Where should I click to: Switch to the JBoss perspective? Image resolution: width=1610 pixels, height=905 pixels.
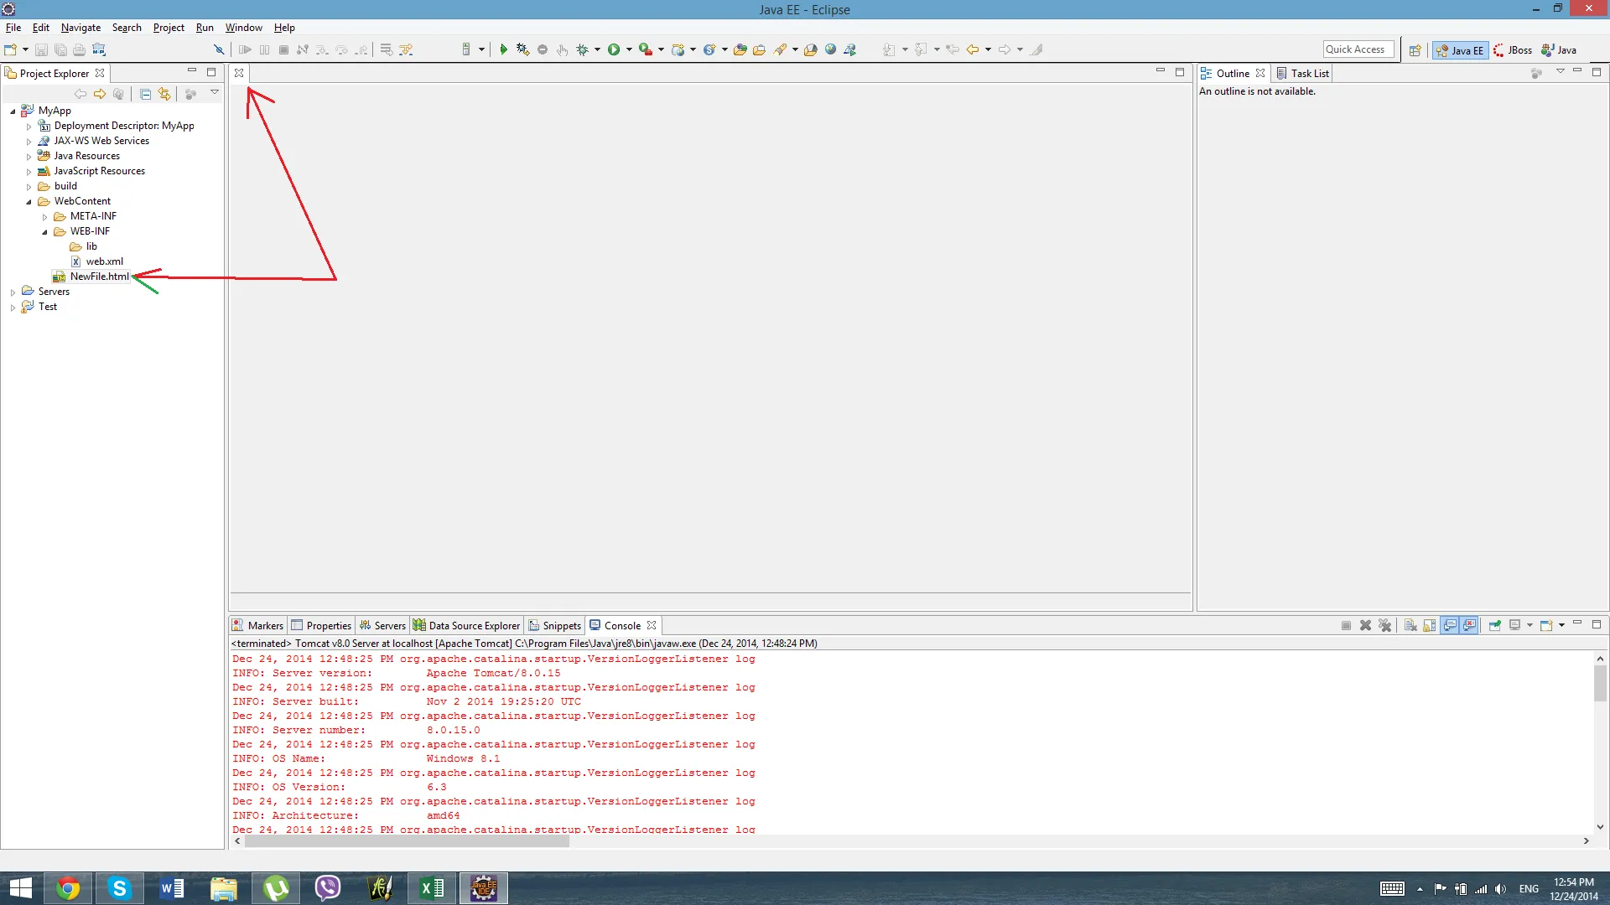[x=1513, y=50]
